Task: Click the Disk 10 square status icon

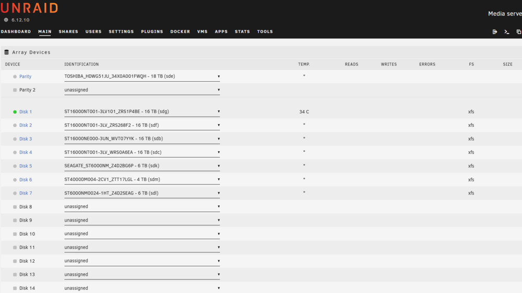Action: [15, 234]
